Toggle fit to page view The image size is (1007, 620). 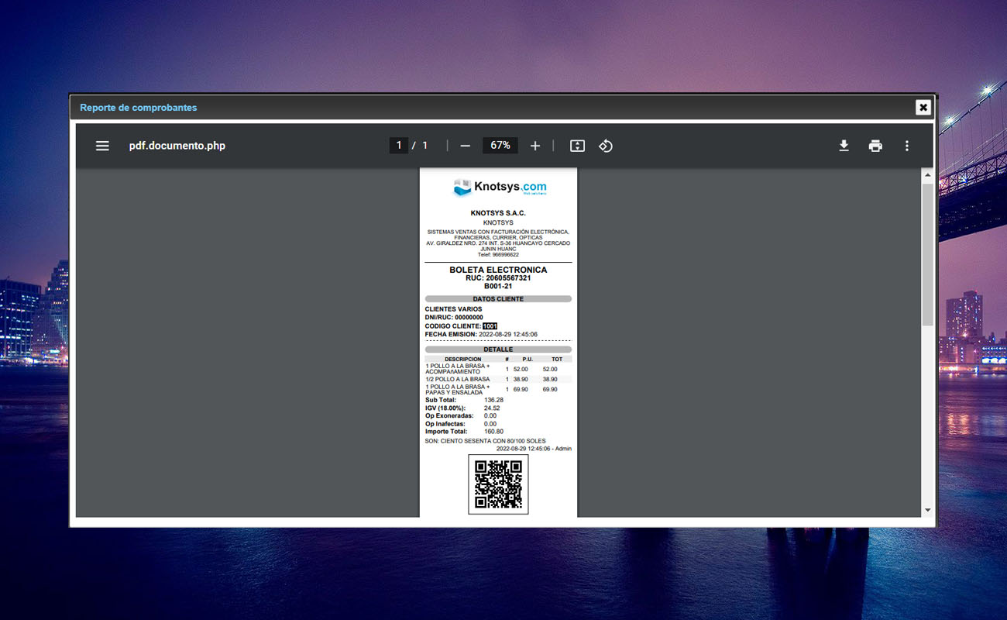(577, 146)
